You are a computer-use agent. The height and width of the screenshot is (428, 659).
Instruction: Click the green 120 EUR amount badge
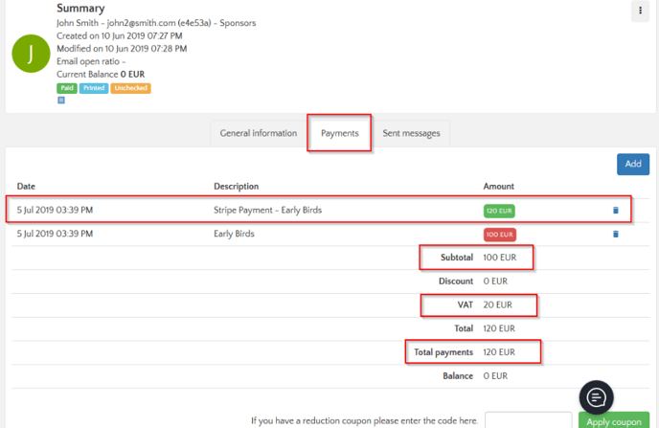[499, 210]
